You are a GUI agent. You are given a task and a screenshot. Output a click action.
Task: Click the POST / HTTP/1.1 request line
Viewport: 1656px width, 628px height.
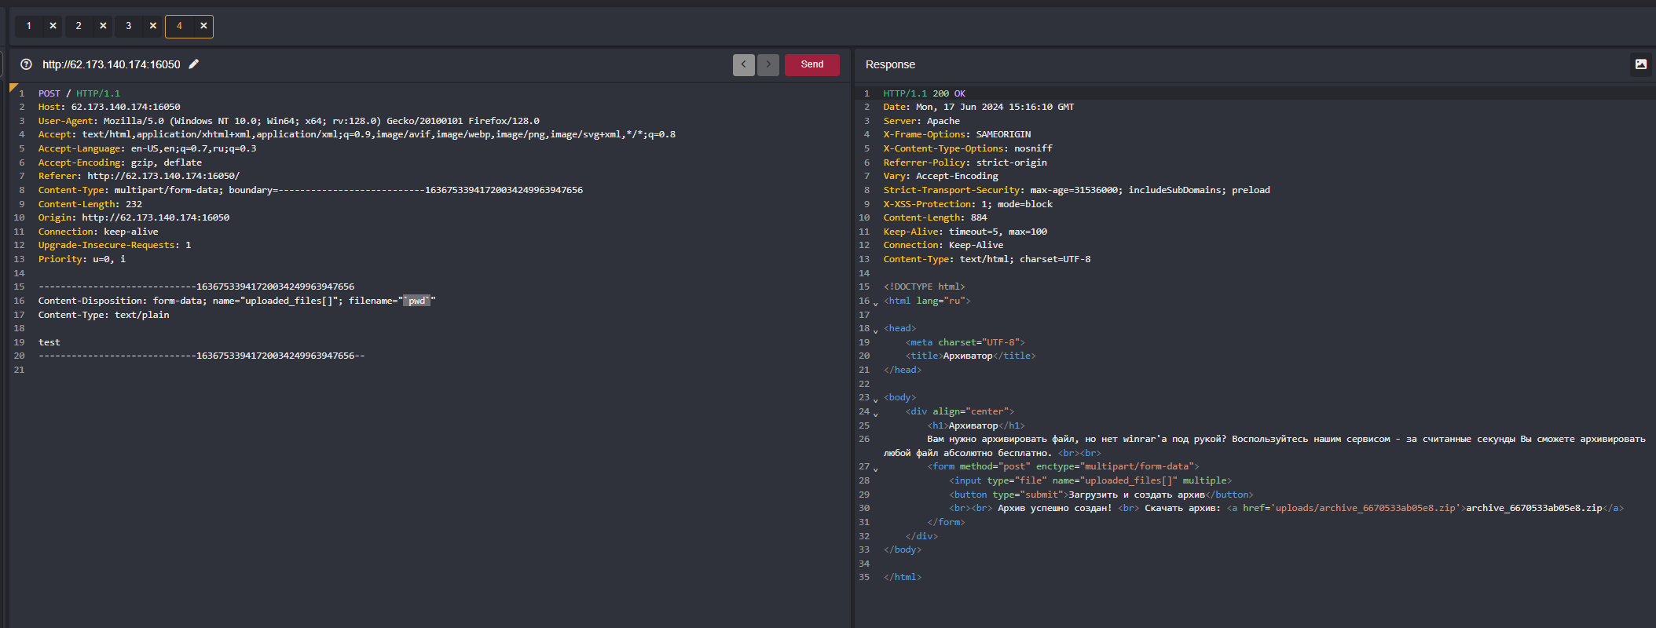(79, 93)
